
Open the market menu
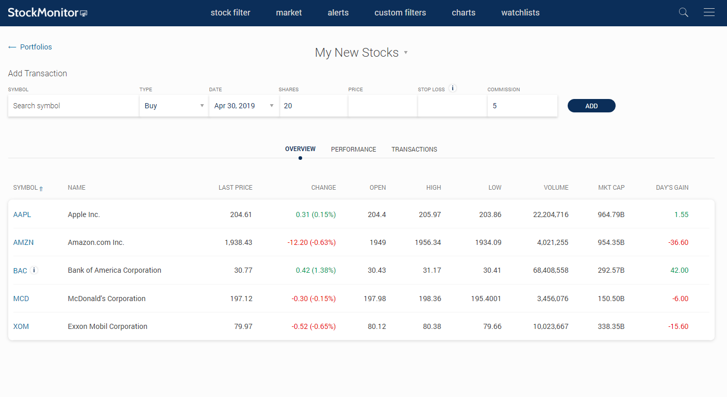click(x=289, y=12)
